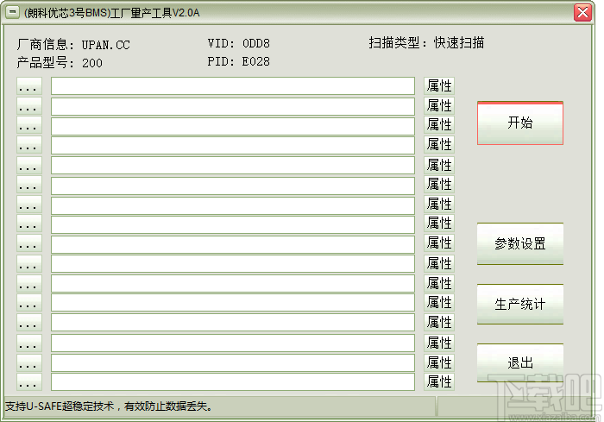
Task: Click the fourth row's "..." button
Action: click(x=29, y=145)
